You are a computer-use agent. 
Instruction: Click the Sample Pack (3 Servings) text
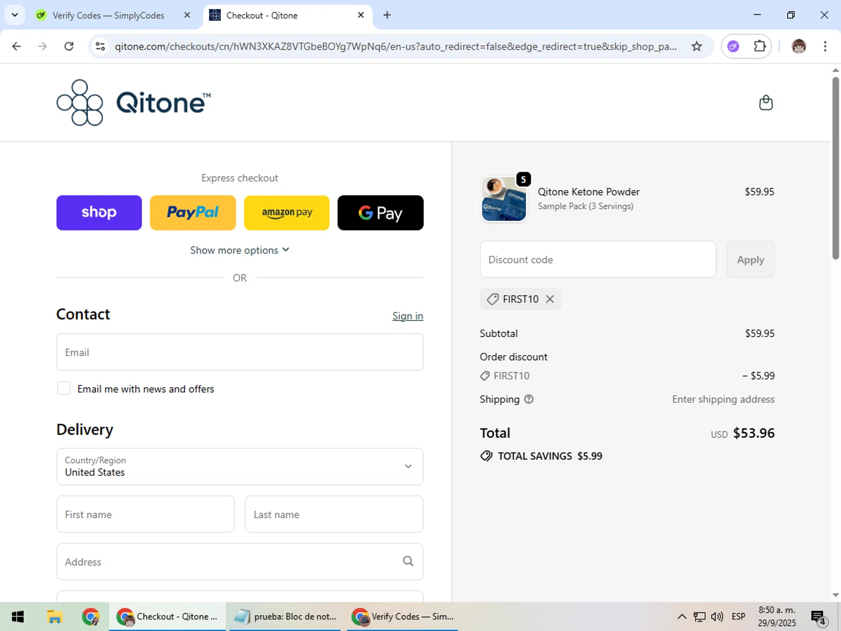585,206
